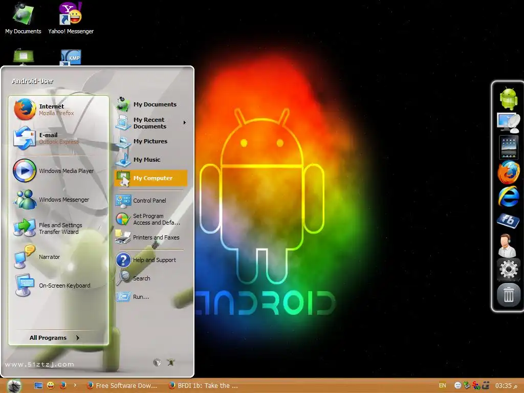Open the My Documents desktop icon
Viewport: 524px width, 393px height.
tap(23, 18)
